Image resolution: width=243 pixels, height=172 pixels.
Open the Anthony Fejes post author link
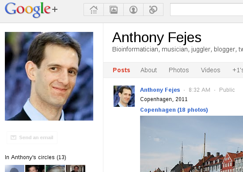[160, 90]
